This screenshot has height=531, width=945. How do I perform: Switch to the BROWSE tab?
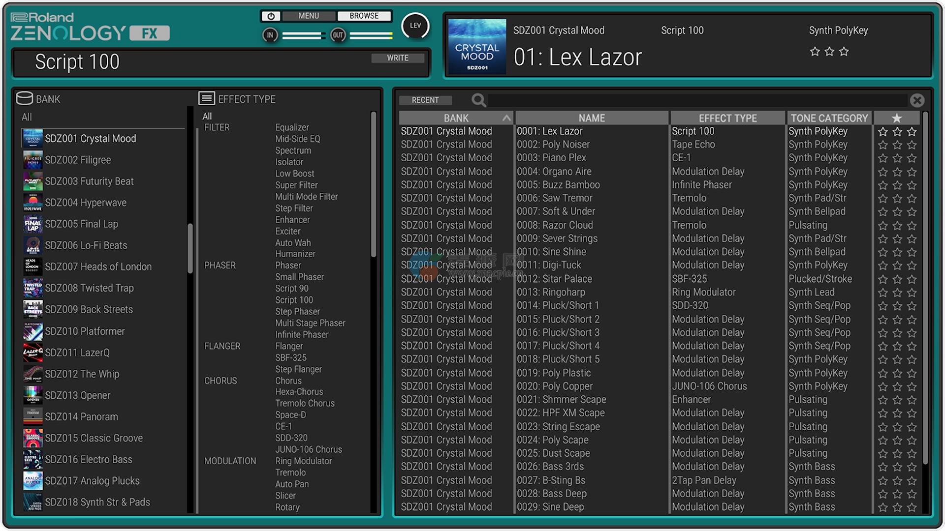pyautogui.click(x=364, y=16)
